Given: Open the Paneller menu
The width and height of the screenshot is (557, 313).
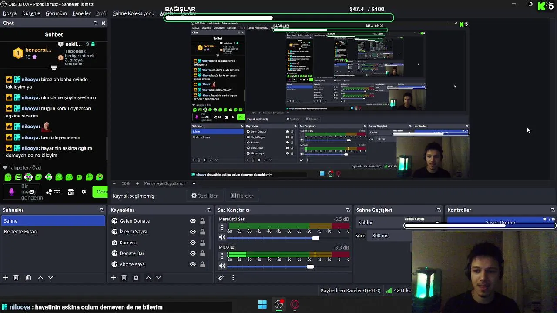Looking at the screenshot, I should 81,13.
